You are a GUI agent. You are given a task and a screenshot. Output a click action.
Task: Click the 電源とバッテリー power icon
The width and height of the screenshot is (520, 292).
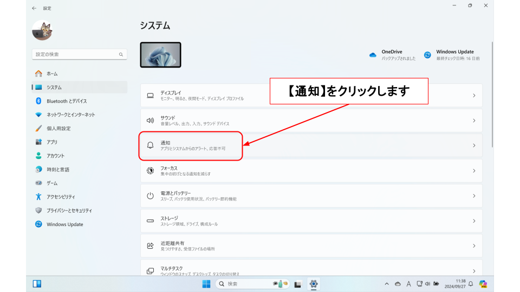(x=151, y=196)
